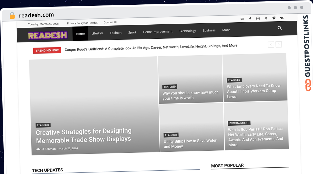Show previous trending story arrow
The width and height of the screenshot is (313, 174).
coord(271,45)
